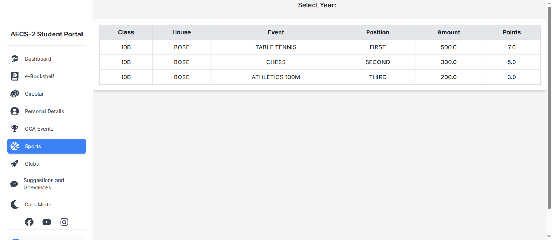The width and height of the screenshot is (552, 240).
Task: Open the Facebook page icon
Action: (29, 222)
